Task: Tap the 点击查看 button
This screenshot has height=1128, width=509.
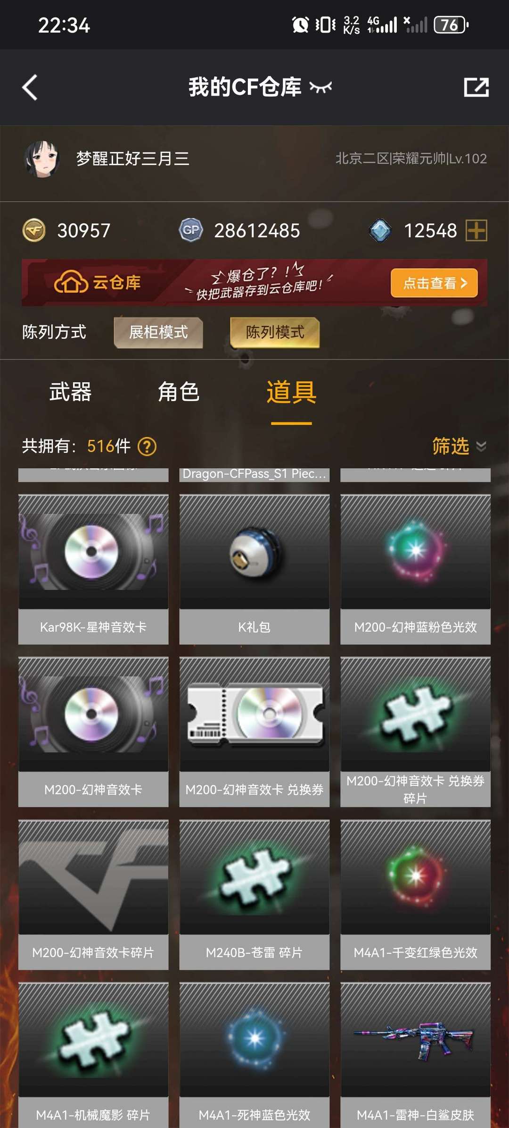Action: click(434, 283)
